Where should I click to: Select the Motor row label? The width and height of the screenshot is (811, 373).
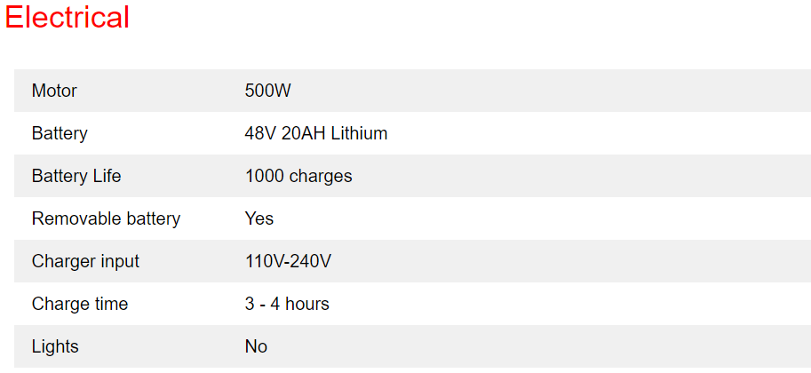[54, 91]
